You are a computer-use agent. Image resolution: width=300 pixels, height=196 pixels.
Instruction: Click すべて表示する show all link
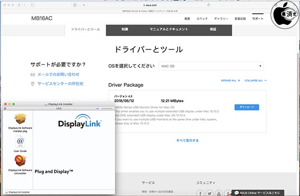click(187, 140)
